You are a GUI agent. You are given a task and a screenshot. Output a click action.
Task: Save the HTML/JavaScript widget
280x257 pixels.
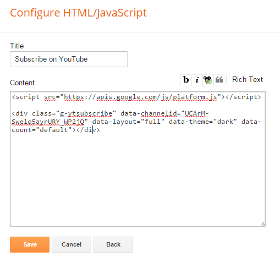coord(30,244)
